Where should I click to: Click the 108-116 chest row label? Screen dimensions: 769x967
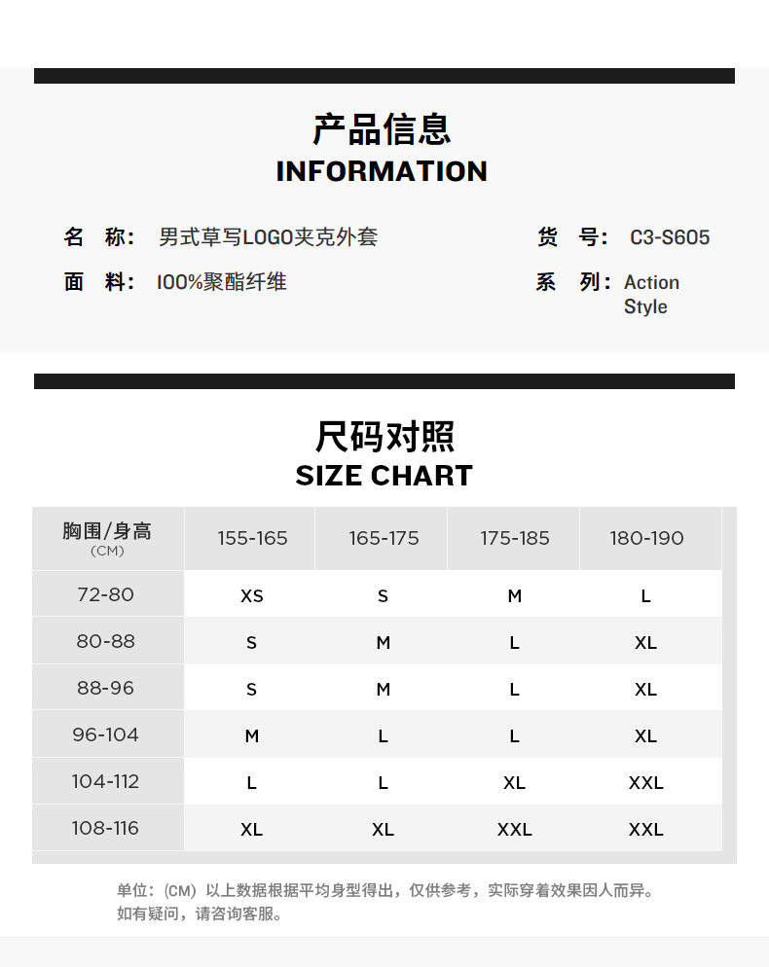(x=105, y=828)
